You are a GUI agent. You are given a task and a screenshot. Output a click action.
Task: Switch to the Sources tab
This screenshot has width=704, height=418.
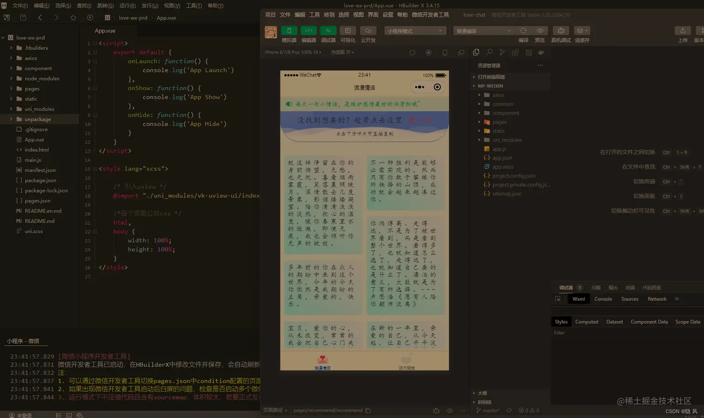click(630, 299)
